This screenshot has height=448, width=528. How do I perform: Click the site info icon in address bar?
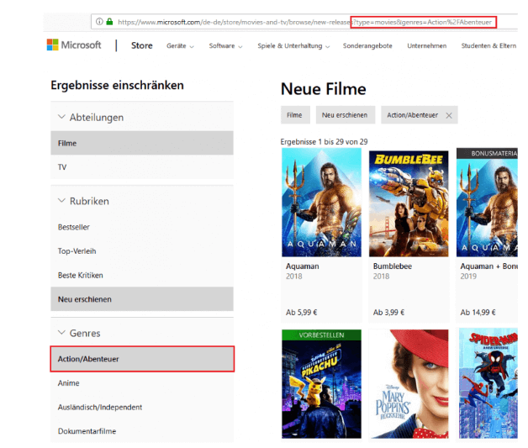(x=99, y=22)
